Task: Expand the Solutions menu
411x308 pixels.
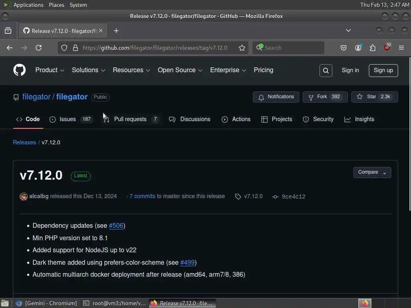Action: click(x=89, y=70)
